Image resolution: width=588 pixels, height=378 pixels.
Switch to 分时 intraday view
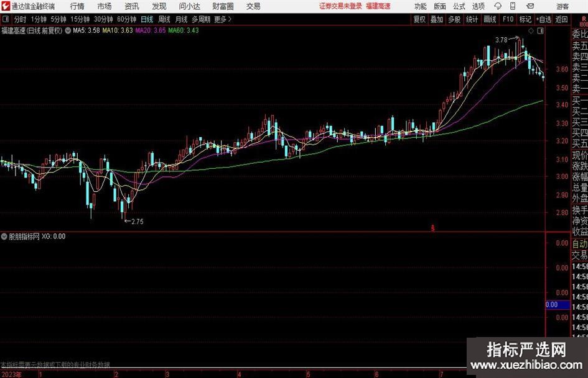pyautogui.click(x=21, y=19)
